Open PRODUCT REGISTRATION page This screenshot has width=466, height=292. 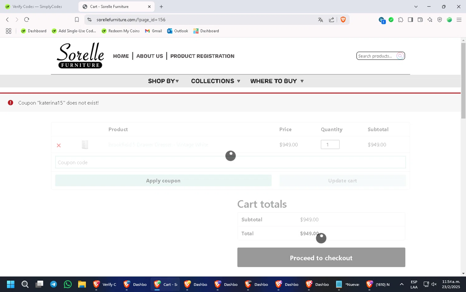tap(202, 56)
